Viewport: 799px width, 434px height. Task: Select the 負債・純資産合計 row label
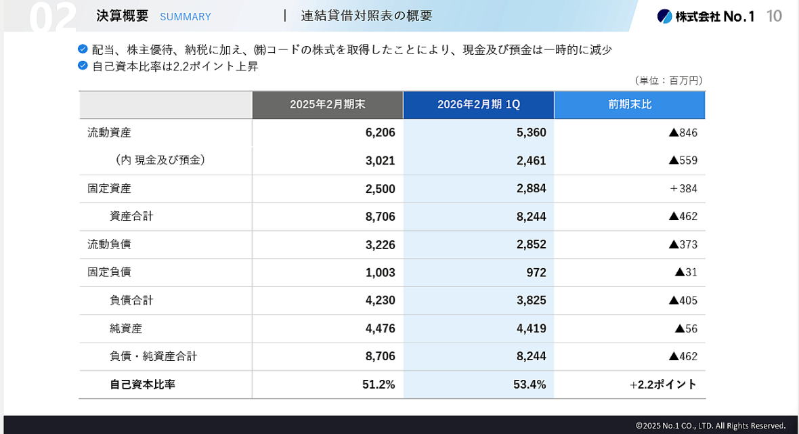pos(154,356)
